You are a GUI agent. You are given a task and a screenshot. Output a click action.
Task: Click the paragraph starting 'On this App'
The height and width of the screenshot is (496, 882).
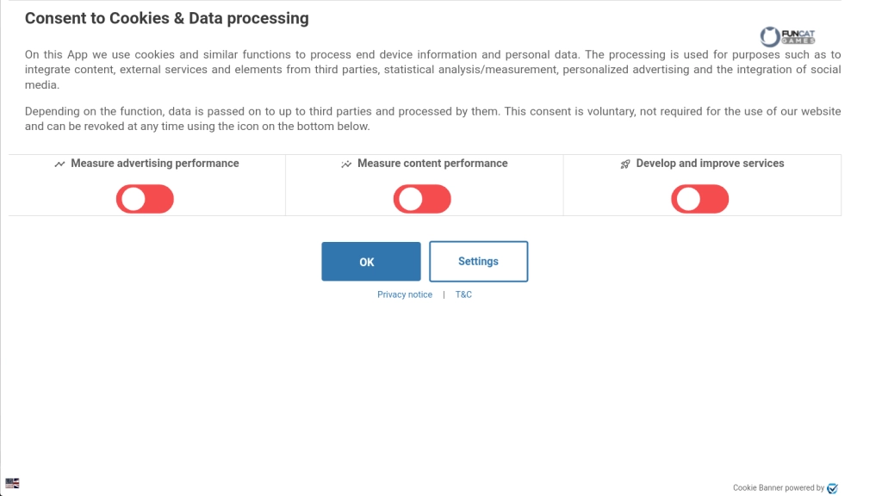pos(432,70)
